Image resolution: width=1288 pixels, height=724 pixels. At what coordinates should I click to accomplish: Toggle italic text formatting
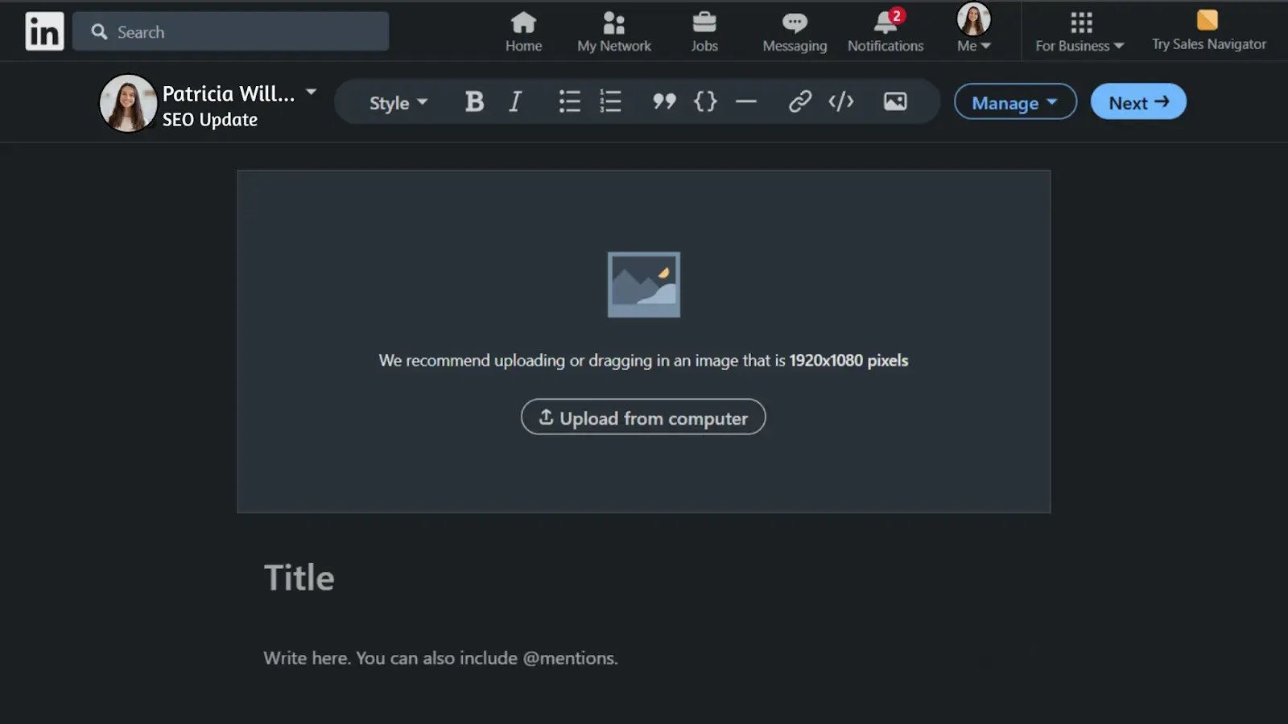pos(515,102)
